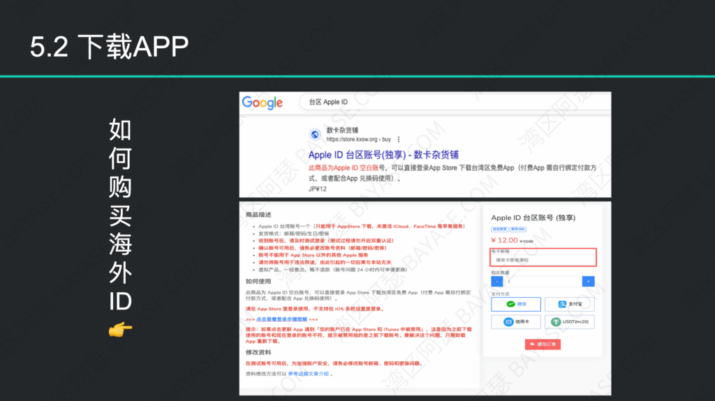Click the USDT green Tether icon
Viewport: 715px width, 401px height.
point(556,322)
